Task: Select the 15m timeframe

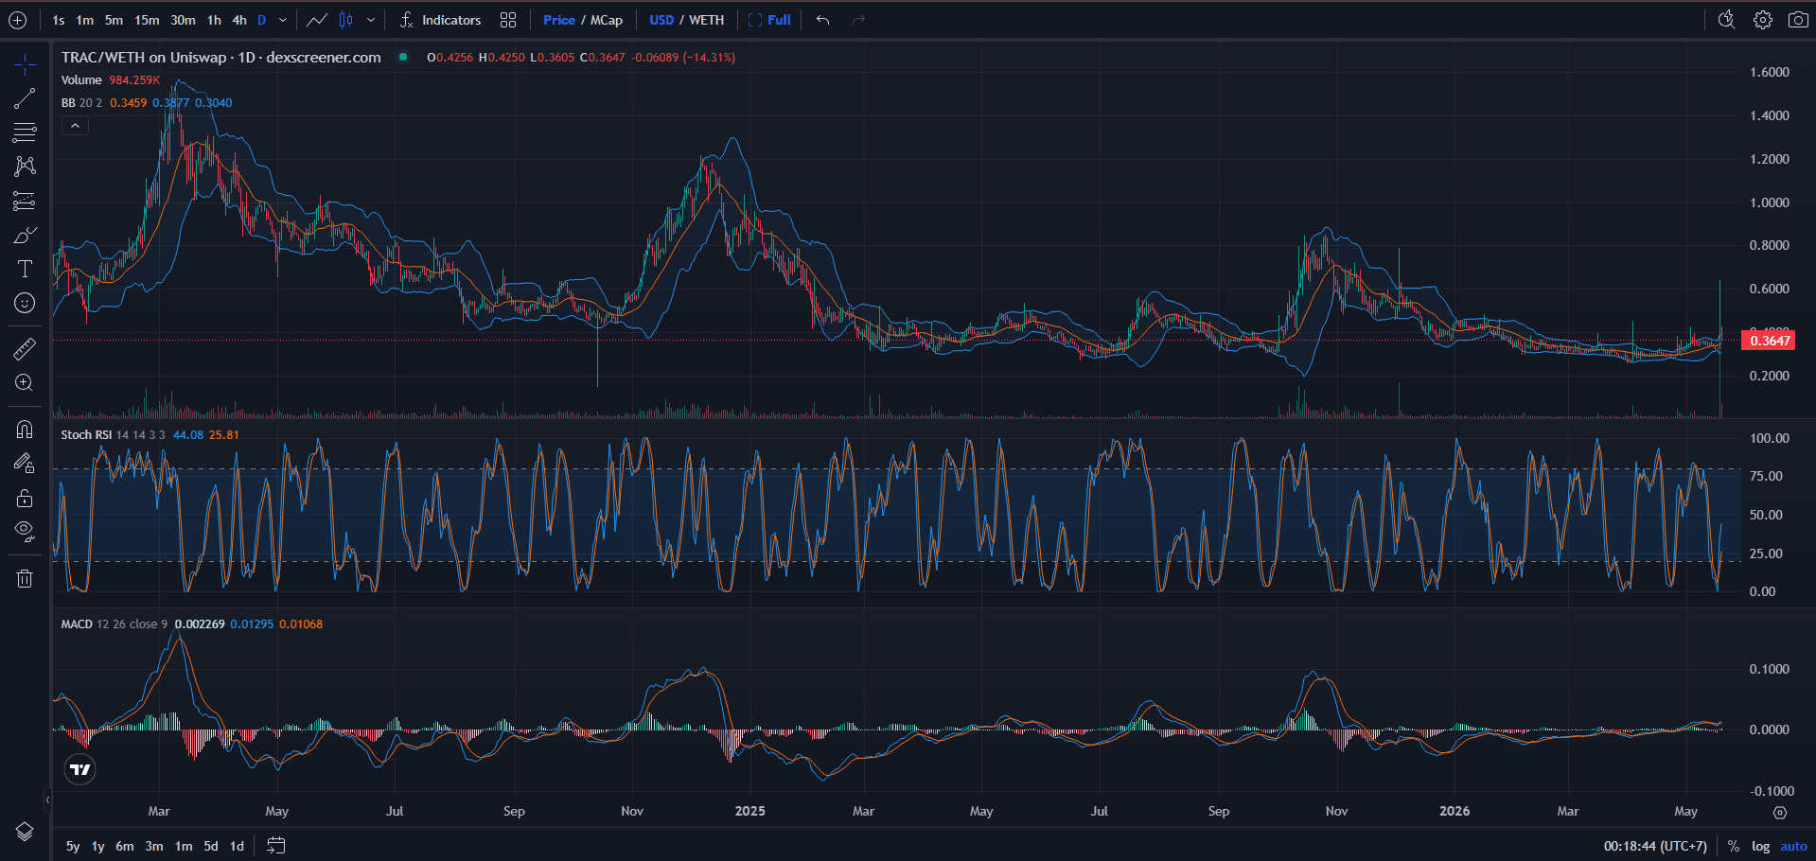Action: [x=147, y=20]
